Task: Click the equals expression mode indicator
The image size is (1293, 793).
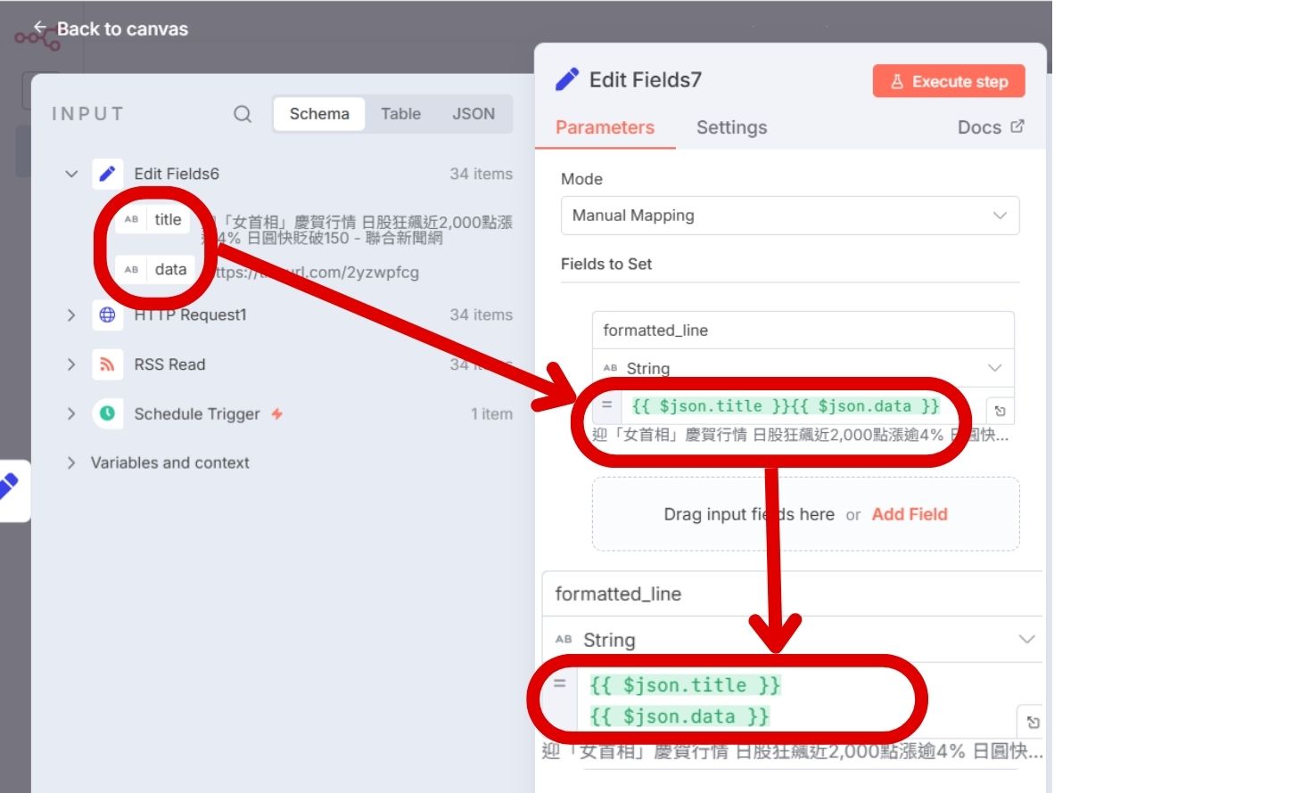Action: pos(605,406)
